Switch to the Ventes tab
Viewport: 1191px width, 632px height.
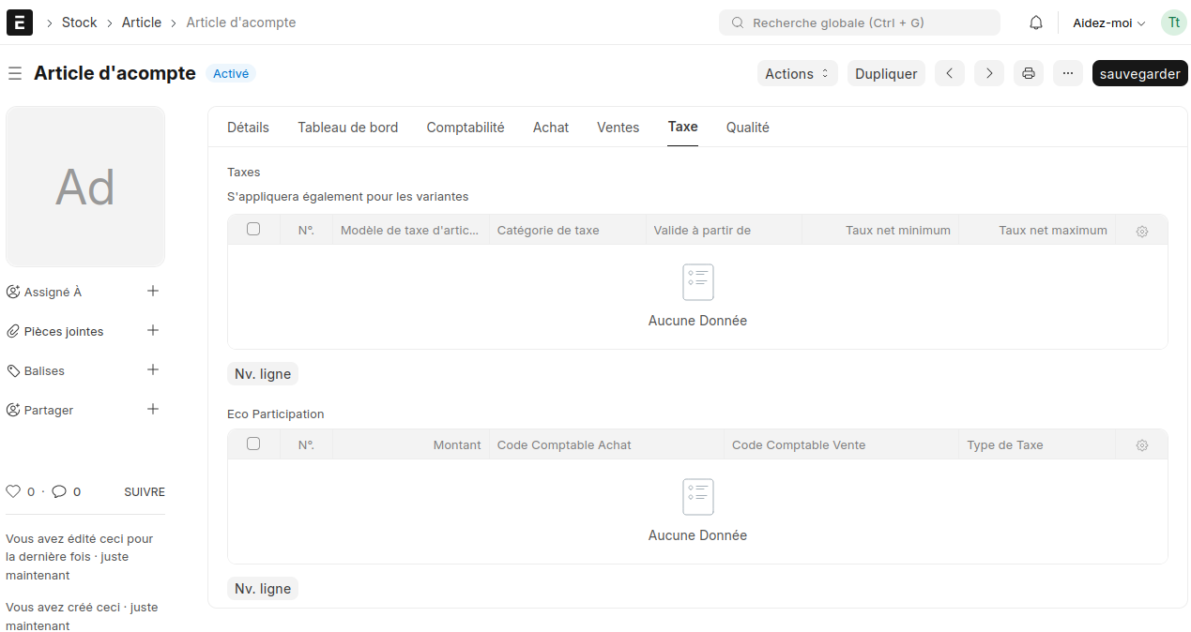click(x=618, y=128)
